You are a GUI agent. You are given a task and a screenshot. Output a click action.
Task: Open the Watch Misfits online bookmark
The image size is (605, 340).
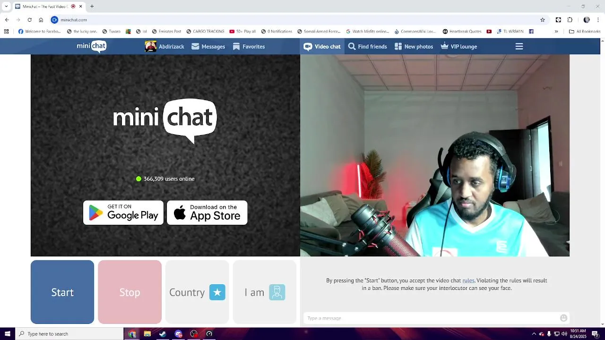click(368, 32)
